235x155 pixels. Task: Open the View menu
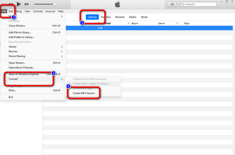tap(27, 11)
